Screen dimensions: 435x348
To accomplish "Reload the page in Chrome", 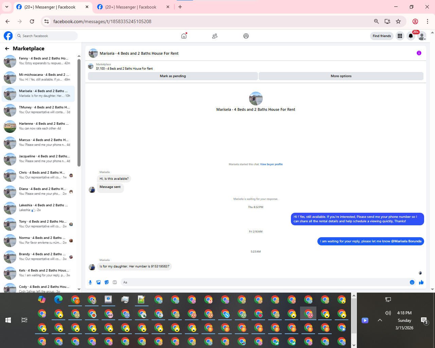I will coord(32,21).
